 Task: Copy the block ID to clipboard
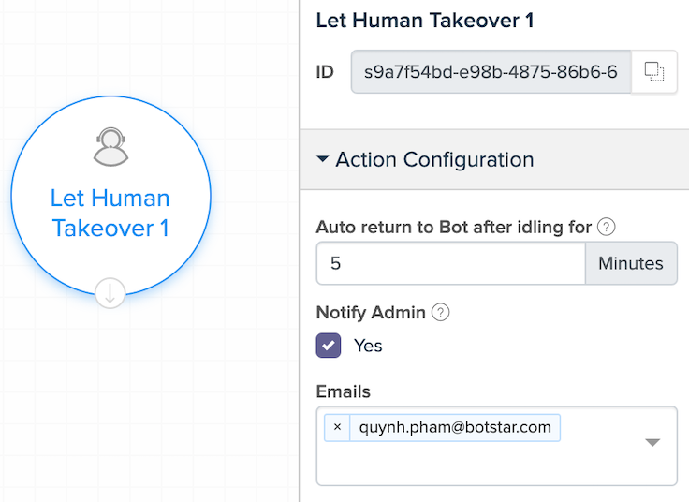[x=653, y=72]
